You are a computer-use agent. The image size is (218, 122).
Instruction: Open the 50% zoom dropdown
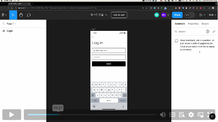point(212,15)
